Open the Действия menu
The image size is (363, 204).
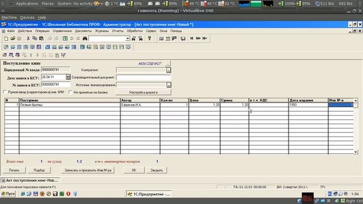25,31
